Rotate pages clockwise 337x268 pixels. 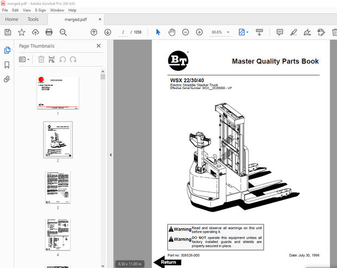(x=73, y=59)
